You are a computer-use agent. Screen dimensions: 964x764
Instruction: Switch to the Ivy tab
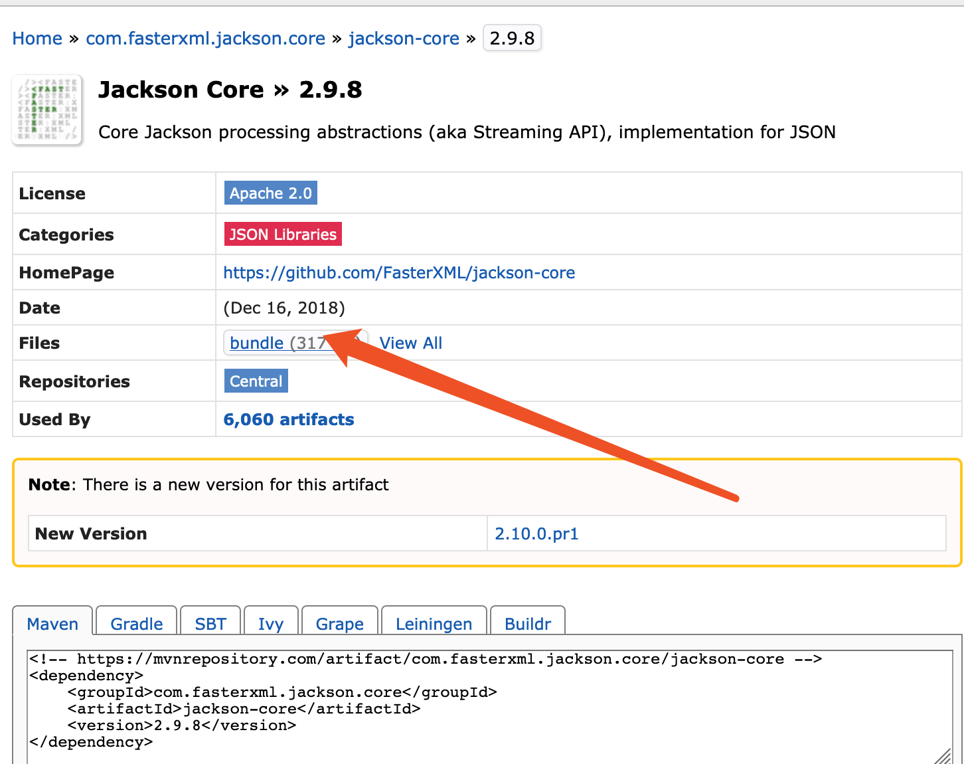tap(271, 623)
